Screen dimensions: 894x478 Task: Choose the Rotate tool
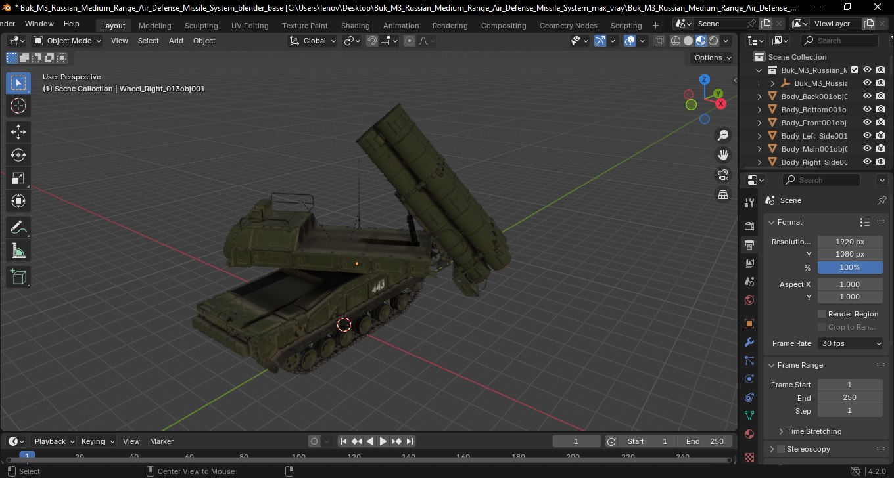pyautogui.click(x=18, y=155)
